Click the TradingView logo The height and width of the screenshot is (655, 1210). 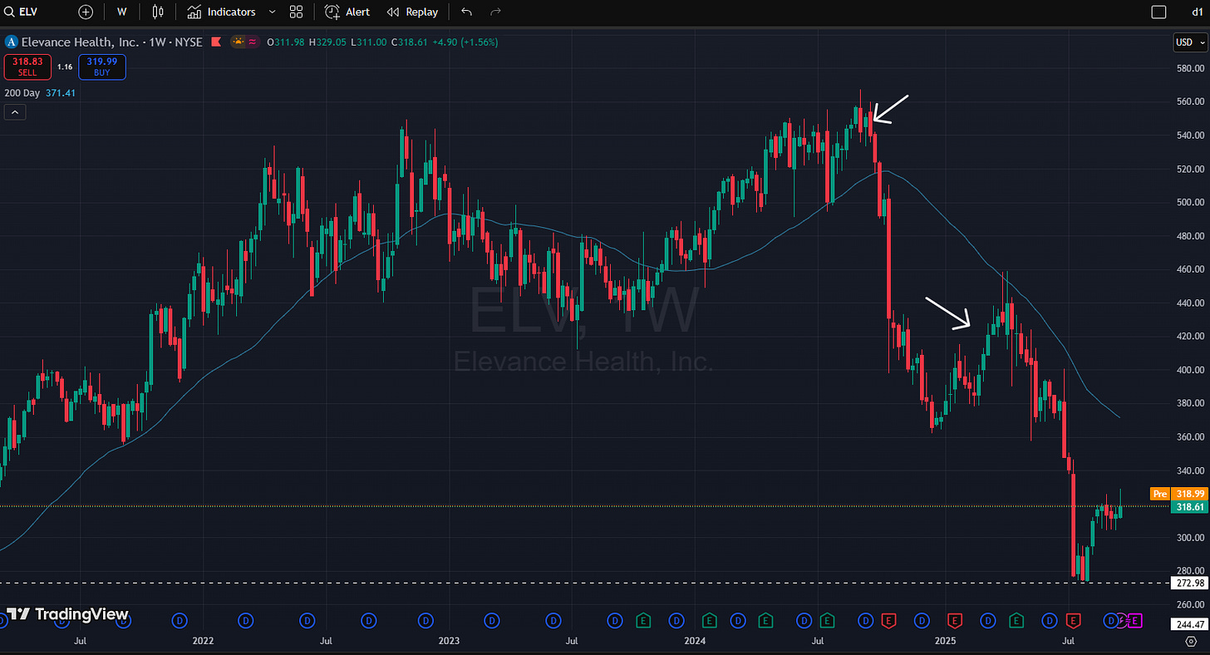point(67,614)
